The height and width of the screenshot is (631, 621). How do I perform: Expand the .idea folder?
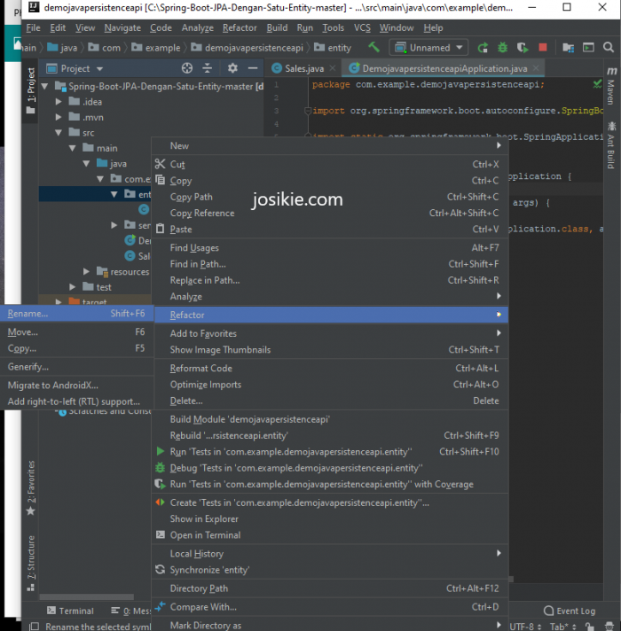[x=59, y=102]
